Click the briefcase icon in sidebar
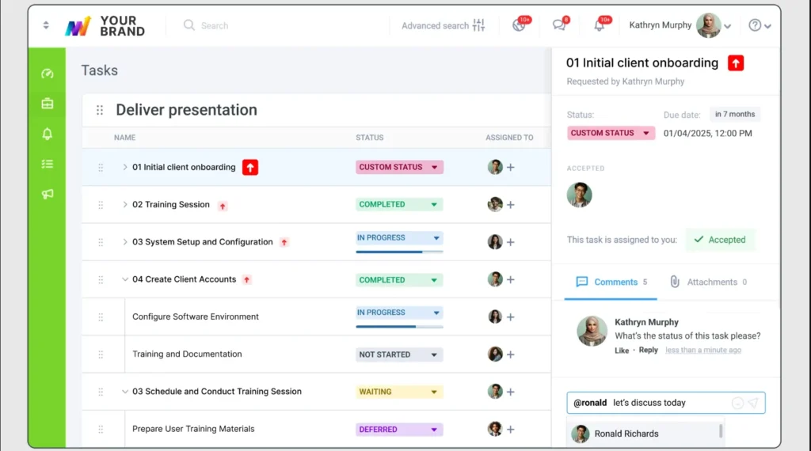Image resolution: width=811 pixels, height=451 pixels. 48,104
